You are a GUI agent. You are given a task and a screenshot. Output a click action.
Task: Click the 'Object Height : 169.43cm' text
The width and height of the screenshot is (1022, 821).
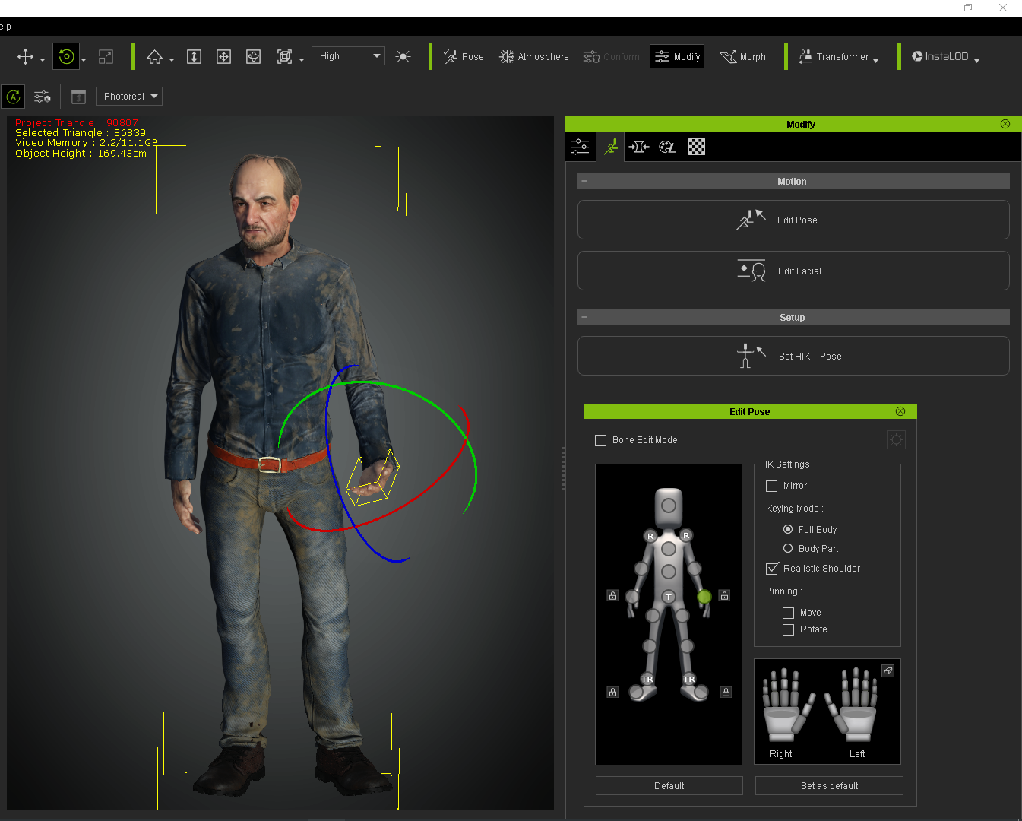pos(81,154)
